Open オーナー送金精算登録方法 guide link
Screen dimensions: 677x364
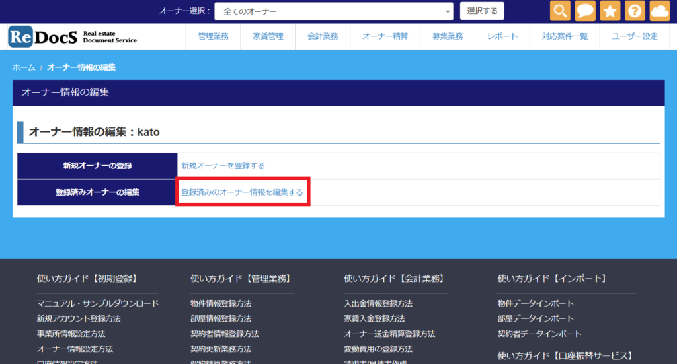click(389, 334)
